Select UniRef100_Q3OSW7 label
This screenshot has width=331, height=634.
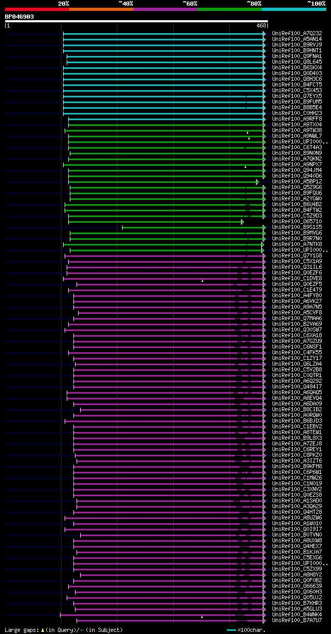(x=297, y=330)
